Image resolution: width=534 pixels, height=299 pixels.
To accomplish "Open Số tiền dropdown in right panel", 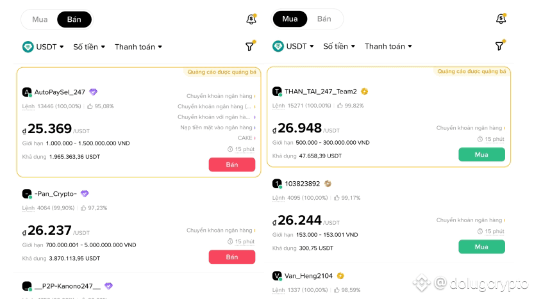I will coord(339,46).
